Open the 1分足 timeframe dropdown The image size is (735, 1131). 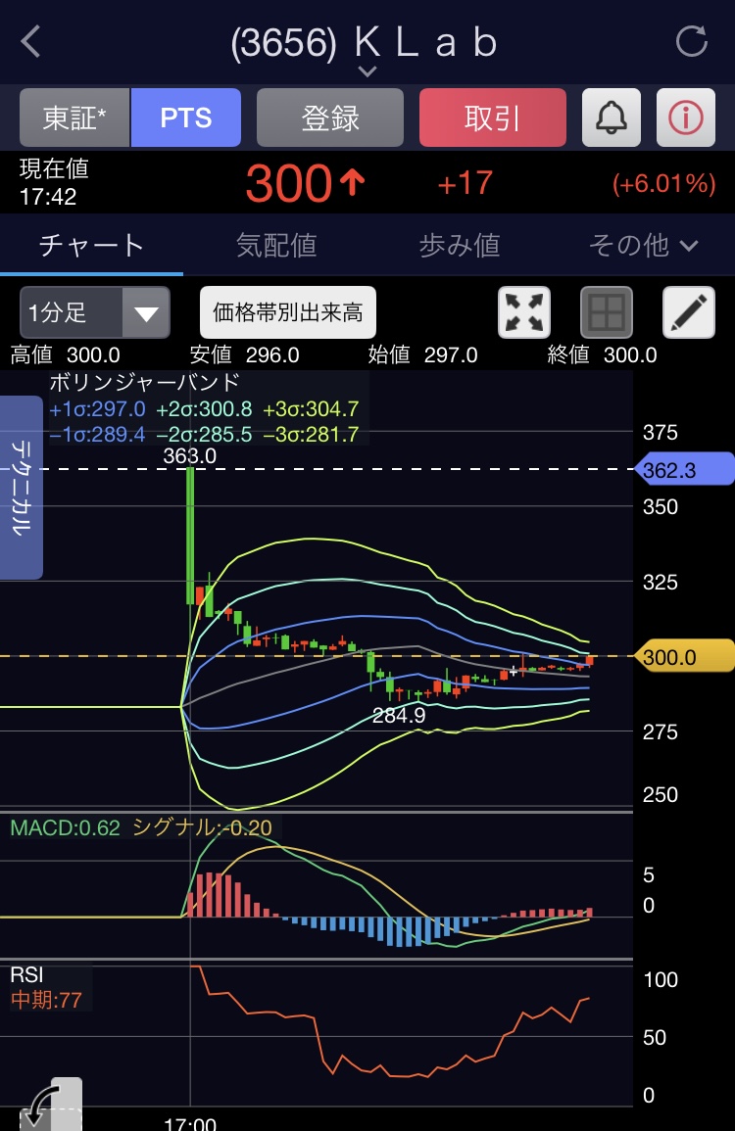[x=95, y=312]
